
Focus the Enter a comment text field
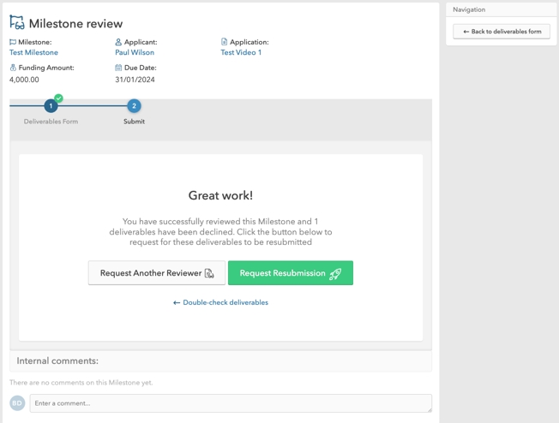pyautogui.click(x=230, y=403)
